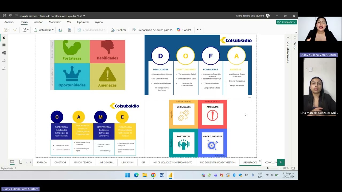The width and height of the screenshot is (342, 192).
Task: Switch to MARCO TEORICO page tab
Action: point(83,162)
